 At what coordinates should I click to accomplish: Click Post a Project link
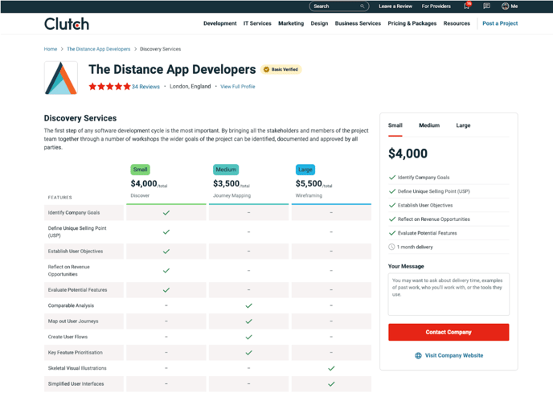coord(500,23)
